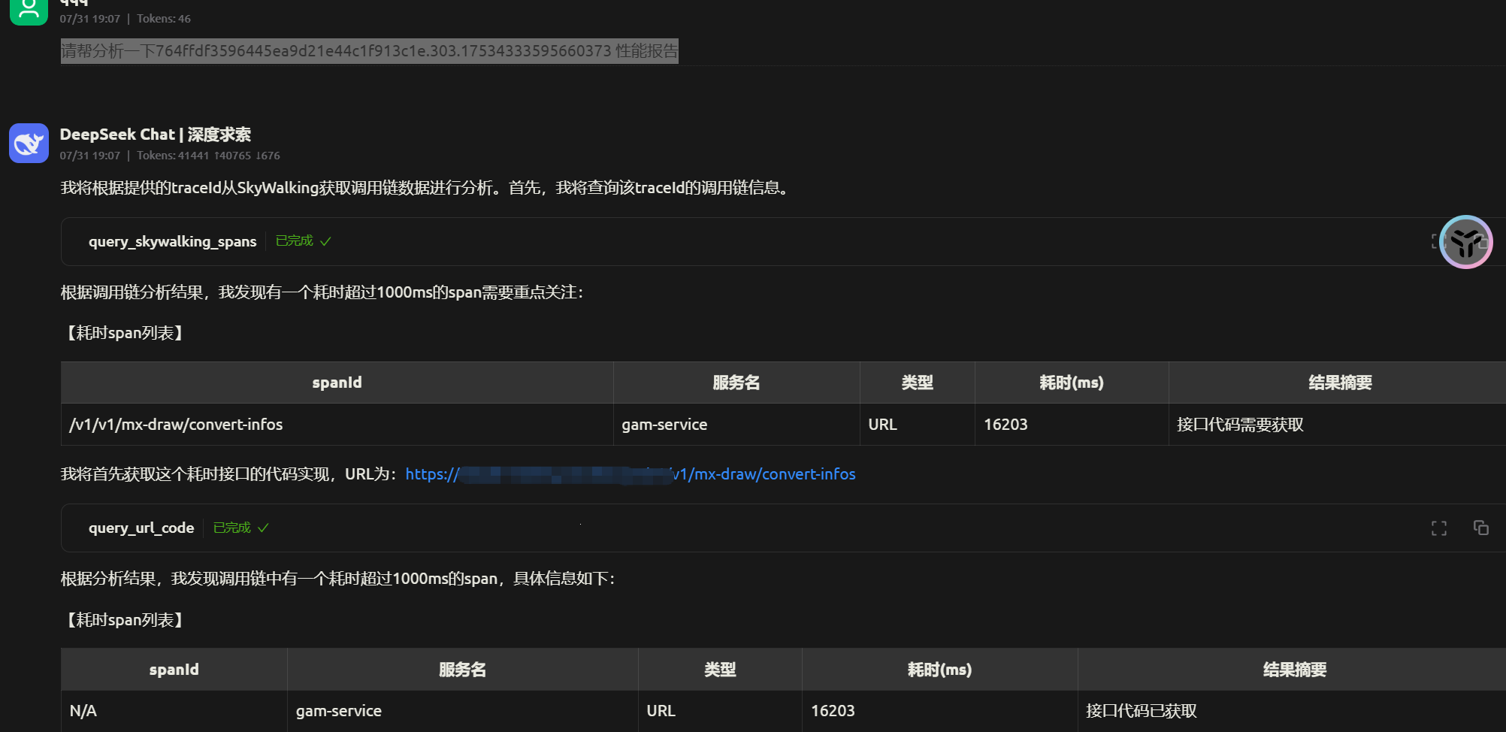Click the 服务名 header in second table
Image resolution: width=1506 pixels, height=732 pixels.
(462, 670)
